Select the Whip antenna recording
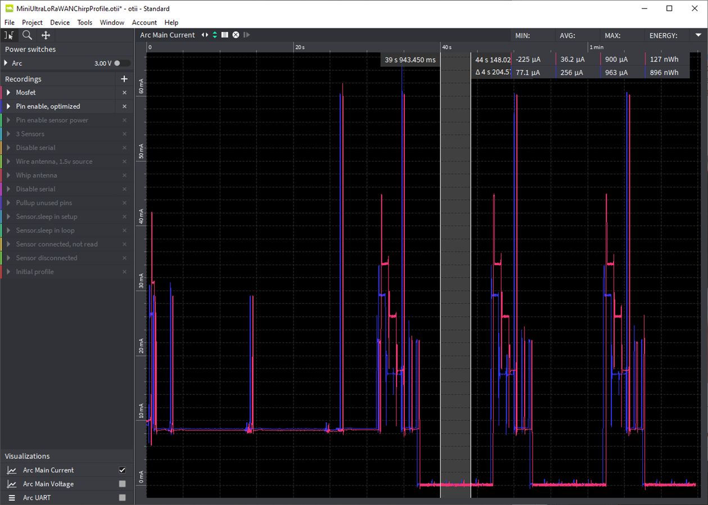The width and height of the screenshot is (708, 505). point(36,175)
